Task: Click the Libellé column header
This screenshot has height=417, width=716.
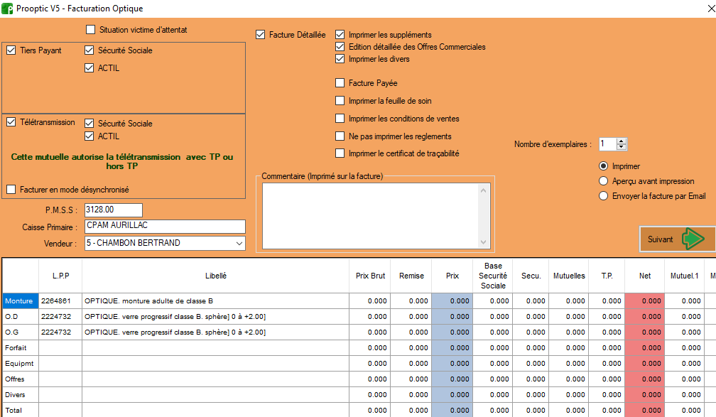Action: click(x=215, y=276)
